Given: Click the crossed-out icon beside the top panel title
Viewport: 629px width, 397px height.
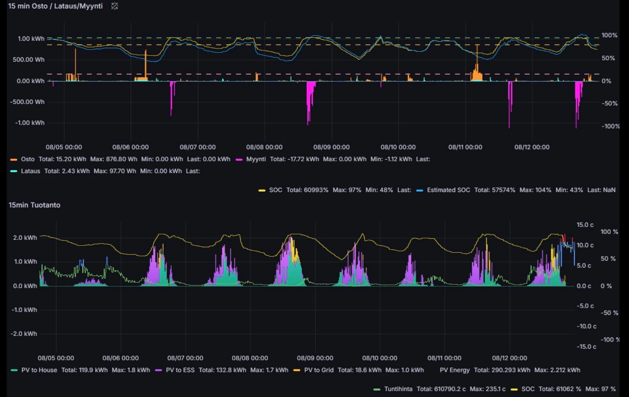Looking at the screenshot, I should tap(114, 6).
